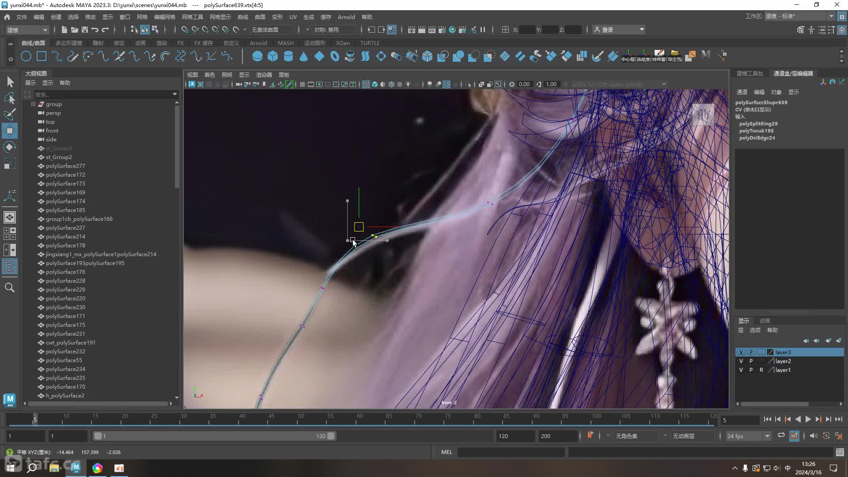Open the Outliner search filter dropdown arrow
Screen dimensions: 848x477
pyautogui.click(x=175, y=94)
